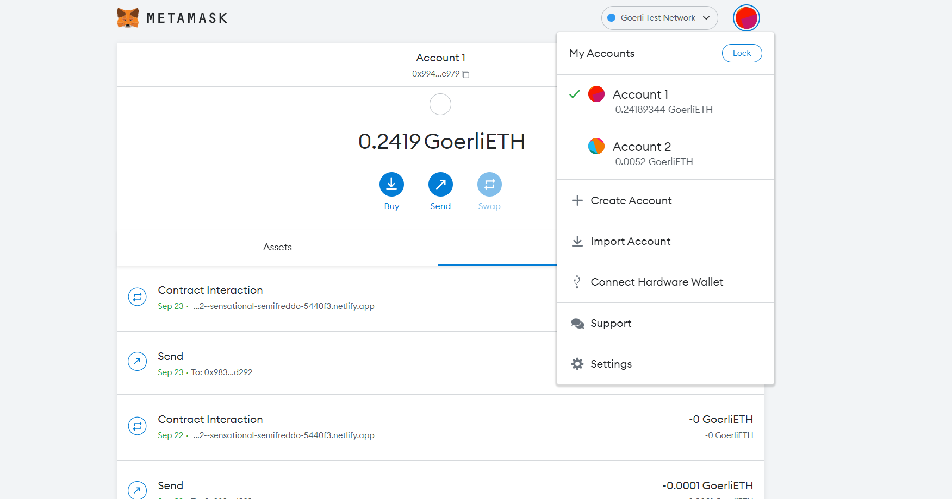Click the Send arrow icon under the balance
Screen dimensions: 952x499
(440, 185)
